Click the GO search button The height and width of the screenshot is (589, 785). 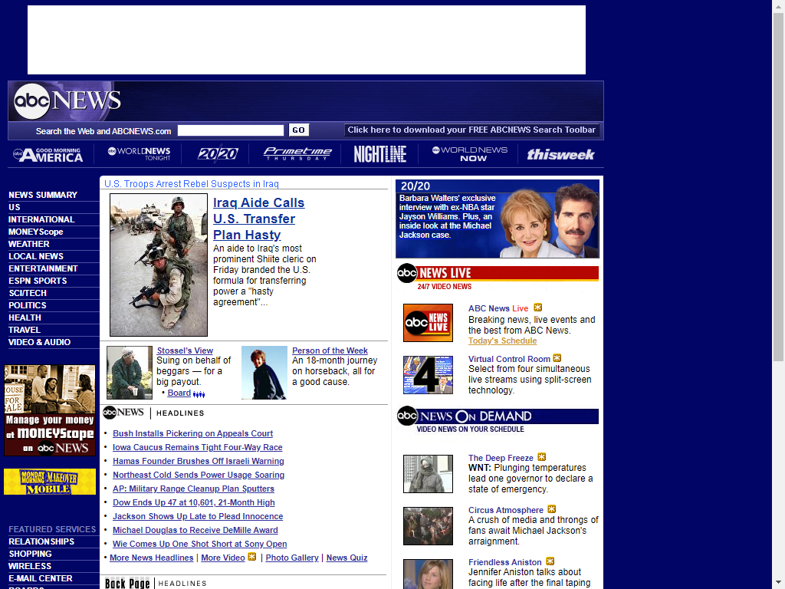pyautogui.click(x=299, y=130)
